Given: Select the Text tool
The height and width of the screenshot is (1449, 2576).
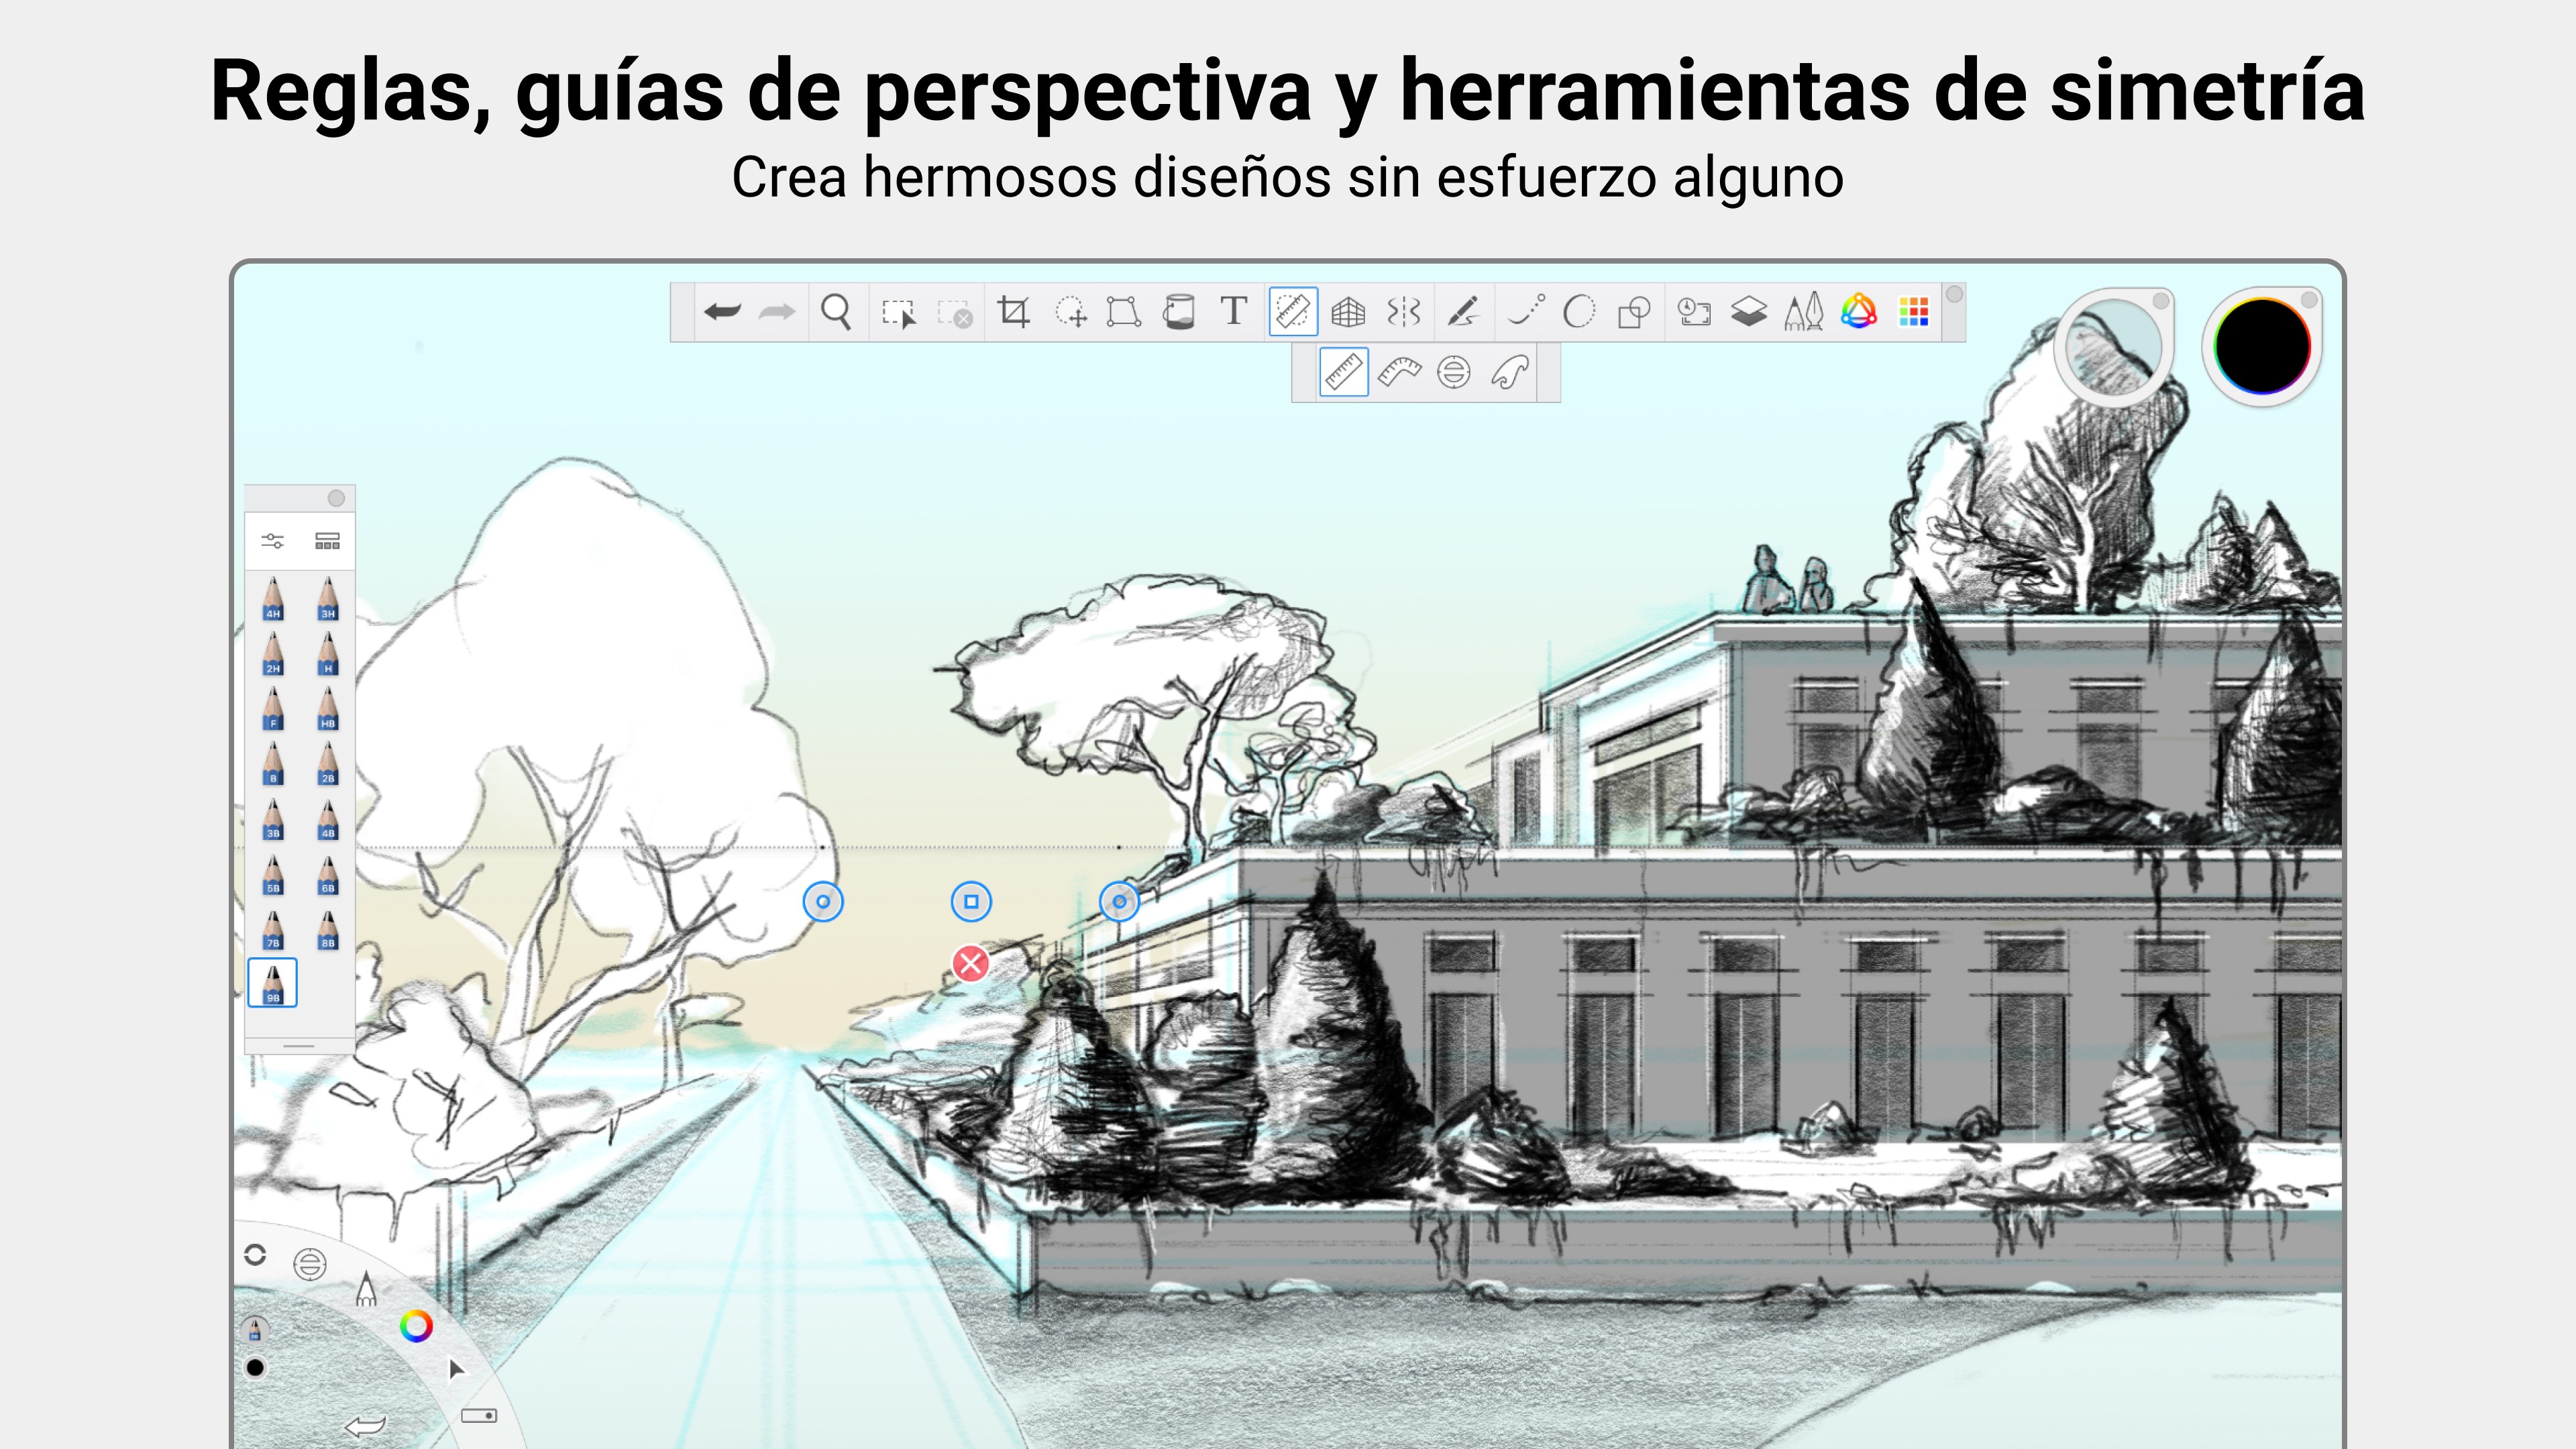Looking at the screenshot, I should pyautogui.click(x=1234, y=311).
